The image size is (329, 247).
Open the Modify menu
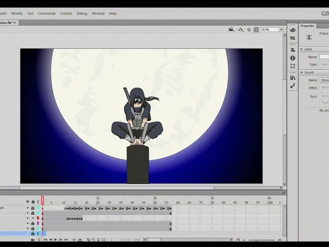(x=17, y=14)
